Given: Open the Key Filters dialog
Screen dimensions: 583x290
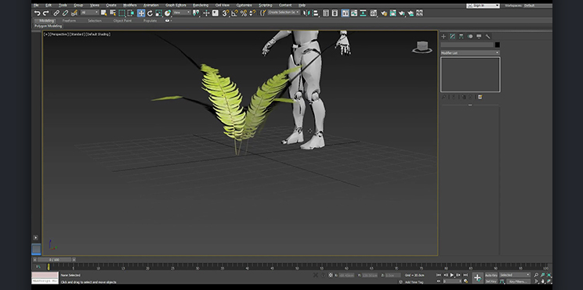Looking at the screenshot, I should pyautogui.click(x=518, y=281).
